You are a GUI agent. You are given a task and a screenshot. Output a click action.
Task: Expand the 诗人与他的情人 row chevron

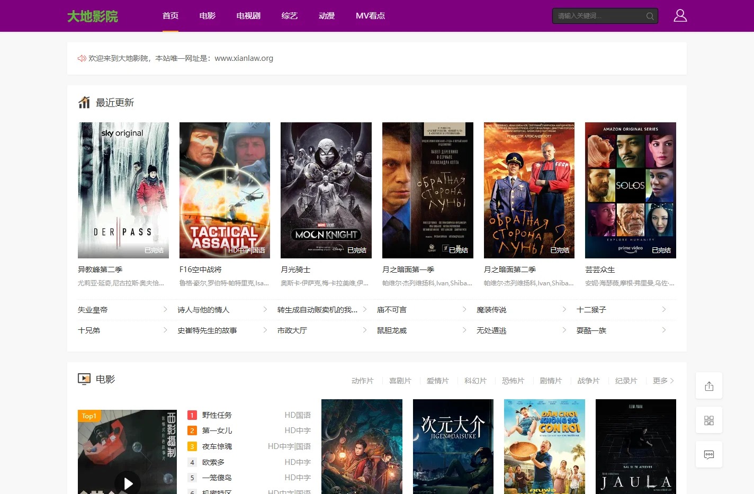(x=265, y=310)
